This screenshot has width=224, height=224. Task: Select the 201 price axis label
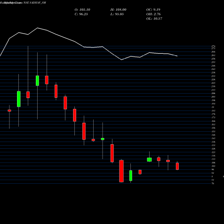[213, 97]
